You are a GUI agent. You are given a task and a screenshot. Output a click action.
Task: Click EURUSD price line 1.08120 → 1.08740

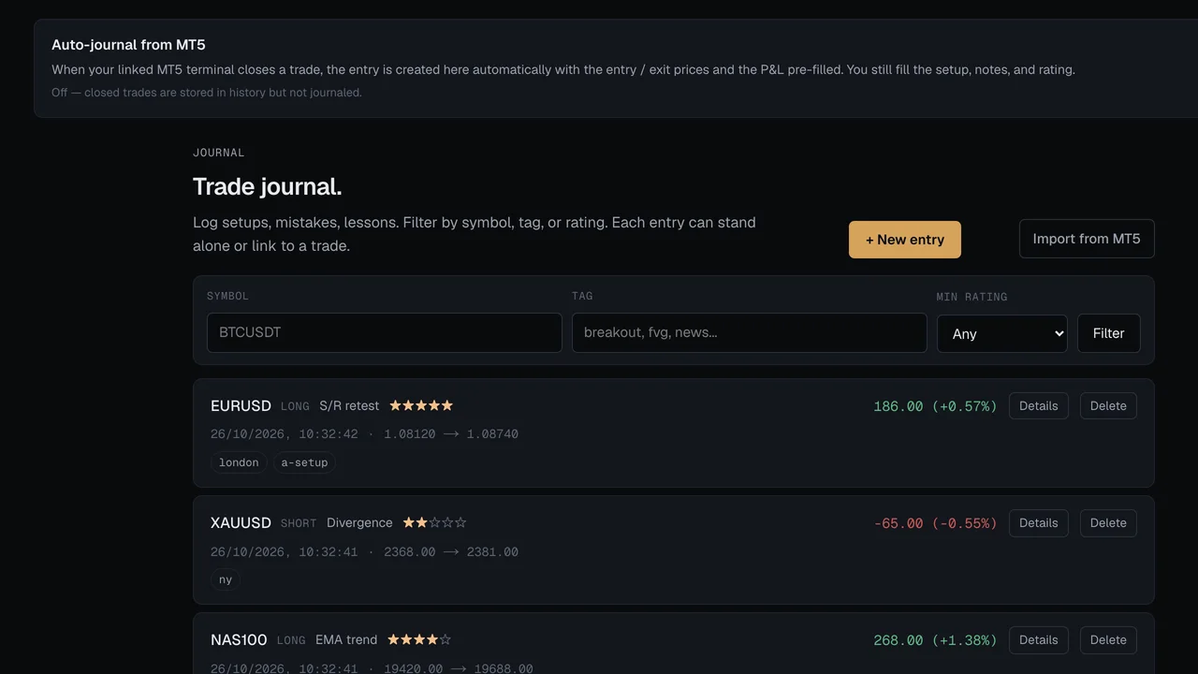451,434
